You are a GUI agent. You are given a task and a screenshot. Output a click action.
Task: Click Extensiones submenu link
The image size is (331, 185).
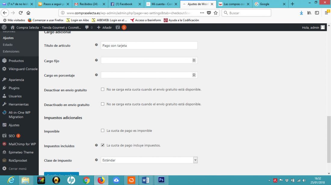click(11, 51)
